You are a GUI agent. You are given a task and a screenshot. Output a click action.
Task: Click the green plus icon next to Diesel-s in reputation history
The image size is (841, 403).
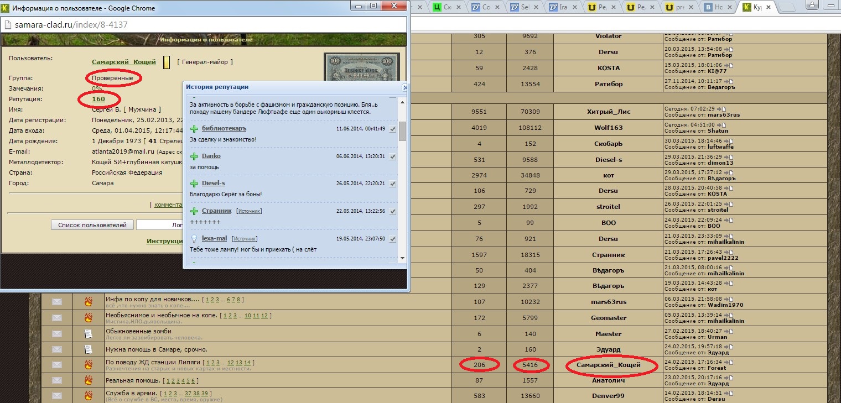194,183
